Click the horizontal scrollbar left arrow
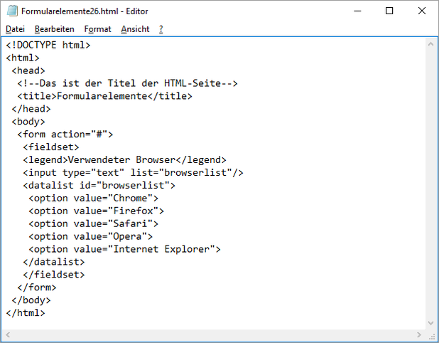The width and height of the screenshot is (439, 343). tap(8, 334)
